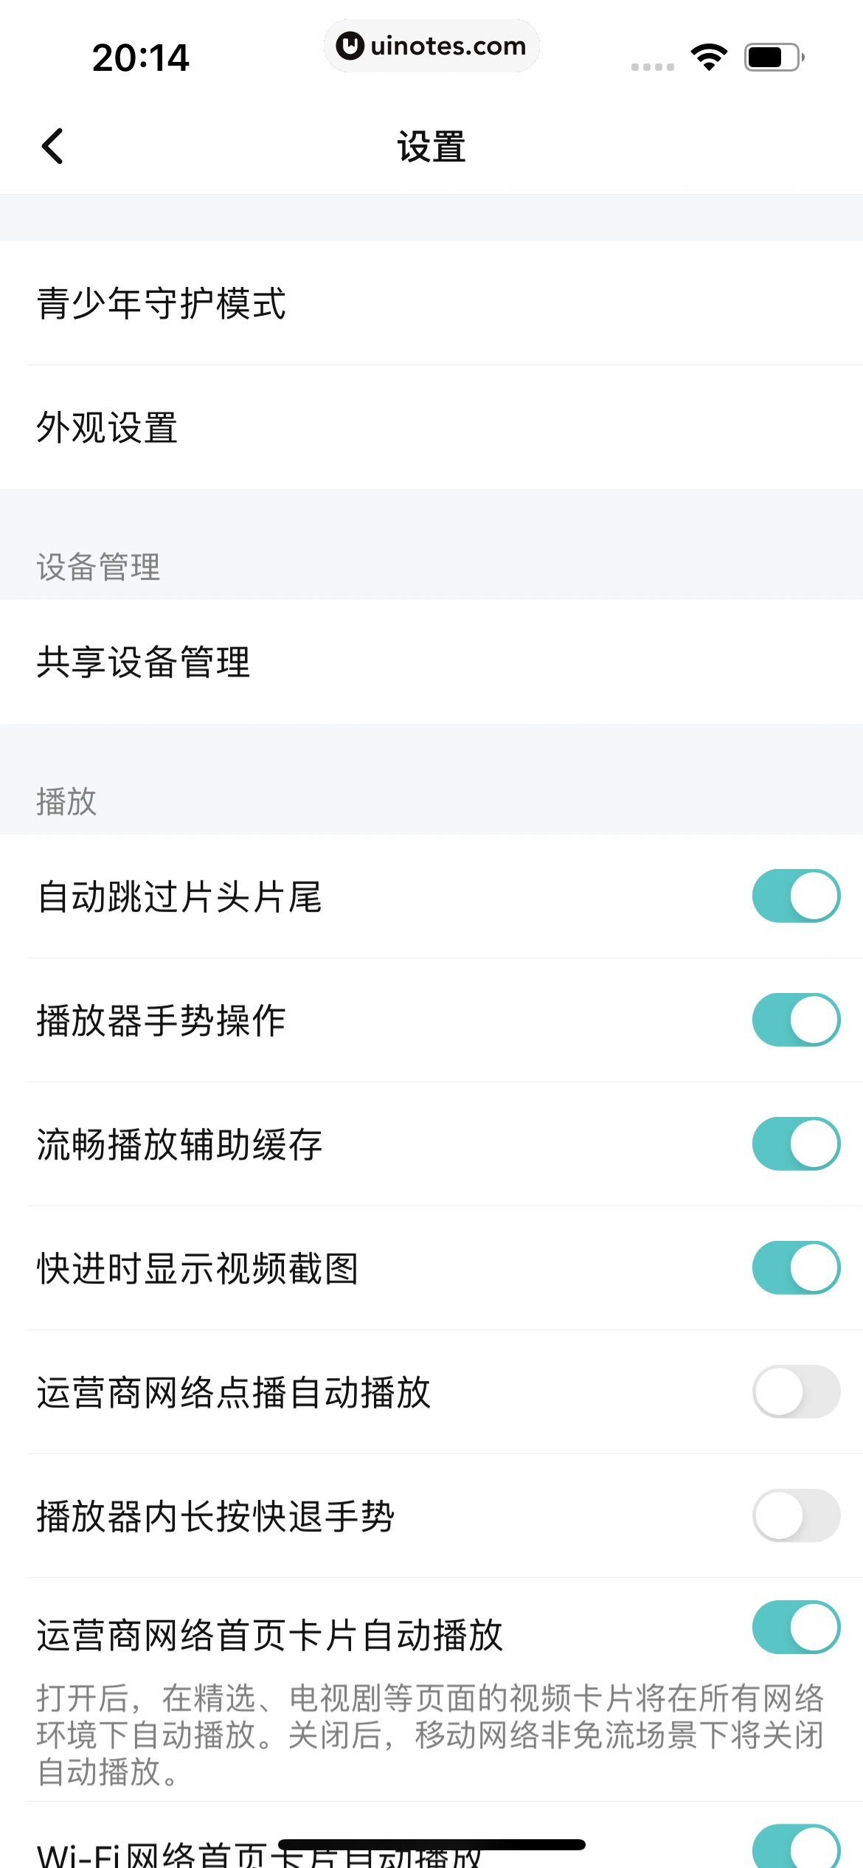The image size is (863, 1868).
Task: Enable 运营商网络点播自动播放 switch
Action: [x=796, y=1391]
